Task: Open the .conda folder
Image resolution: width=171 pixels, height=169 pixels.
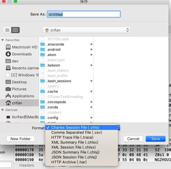Action: click(x=66, y=107)
